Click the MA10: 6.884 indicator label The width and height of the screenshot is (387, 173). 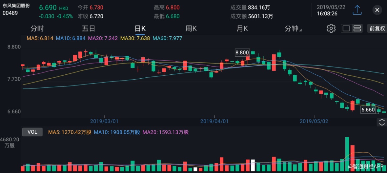[x=71, y=38]
